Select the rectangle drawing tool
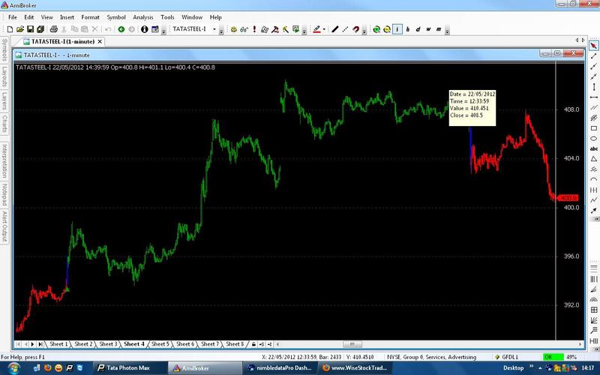 [x=593, y=128]
